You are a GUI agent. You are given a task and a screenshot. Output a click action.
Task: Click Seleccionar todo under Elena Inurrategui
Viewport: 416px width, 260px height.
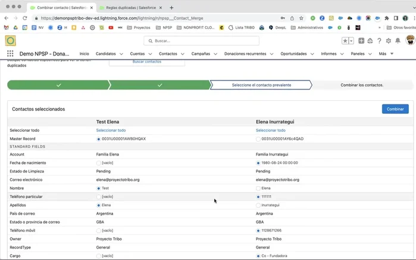pos(271,130)
